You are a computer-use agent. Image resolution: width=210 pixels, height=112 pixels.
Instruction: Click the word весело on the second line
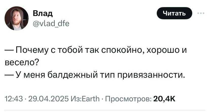tap(21, 62)
